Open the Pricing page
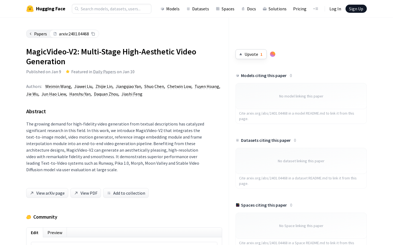This screenshot has height=245, width=393. 300,9
